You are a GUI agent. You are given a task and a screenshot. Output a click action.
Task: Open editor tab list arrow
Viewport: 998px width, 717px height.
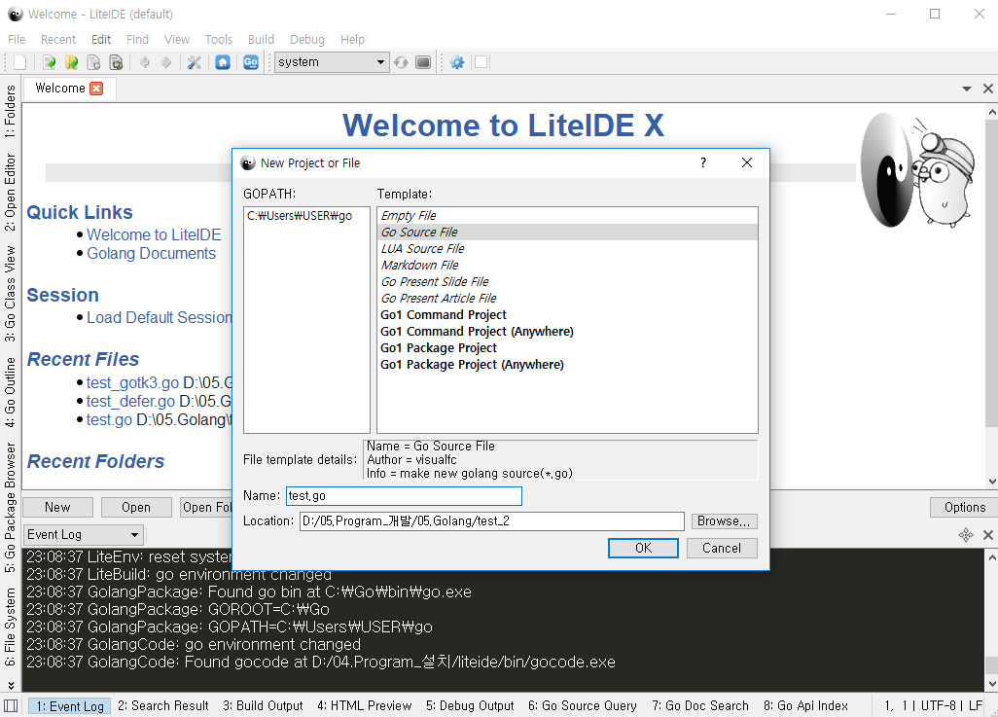point(967,89)
